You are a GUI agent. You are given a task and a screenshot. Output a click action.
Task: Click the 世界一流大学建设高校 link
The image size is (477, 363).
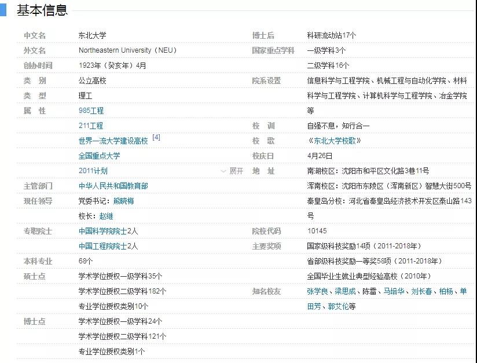pos(113,141)
